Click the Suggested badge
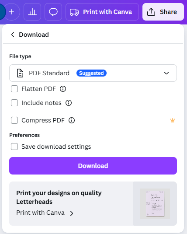The image size is (187, 234). coord(91,73)
